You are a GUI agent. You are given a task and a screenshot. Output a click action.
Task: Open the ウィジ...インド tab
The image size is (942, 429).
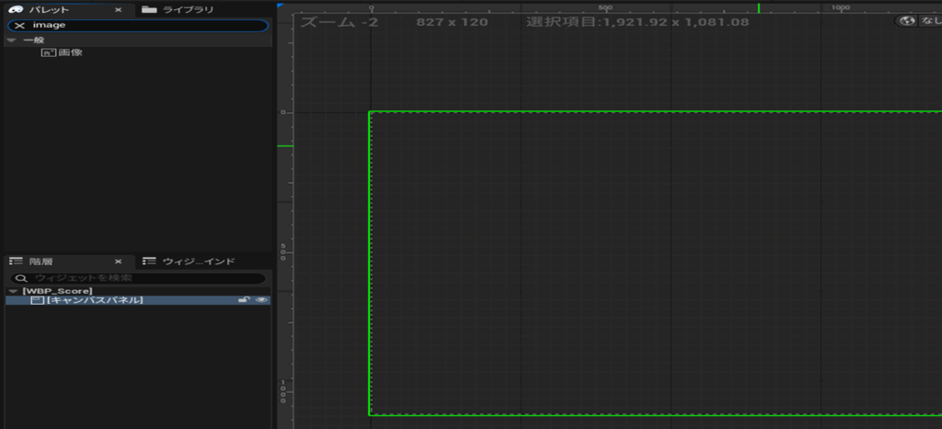pyautogui.click(x=199, y=261)
